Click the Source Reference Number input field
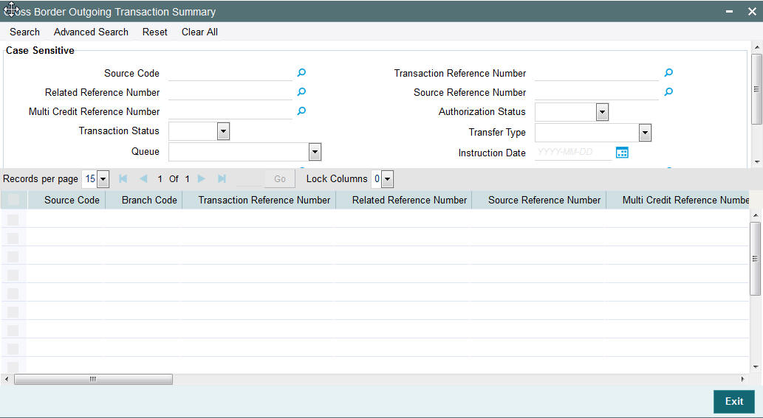This screenshot has height=418, width=763. [x=597, y=92]
